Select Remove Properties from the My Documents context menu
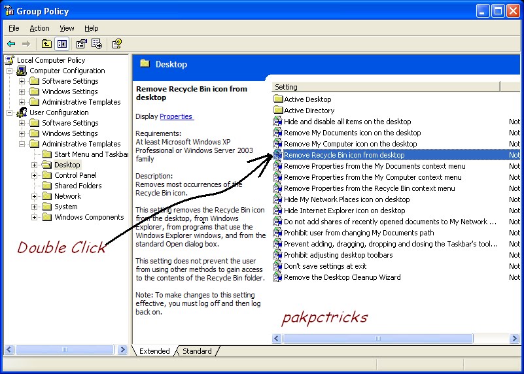 375,166
